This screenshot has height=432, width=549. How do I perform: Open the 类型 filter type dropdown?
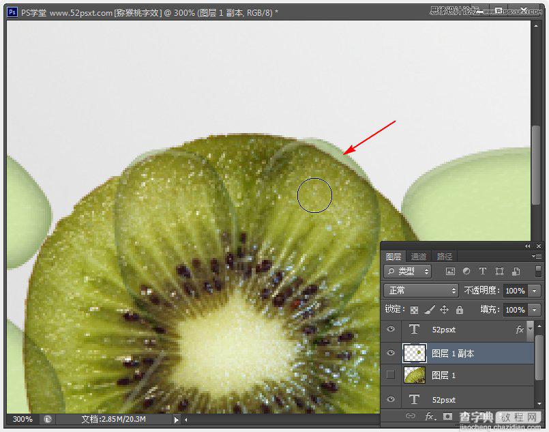coord(408,271)
